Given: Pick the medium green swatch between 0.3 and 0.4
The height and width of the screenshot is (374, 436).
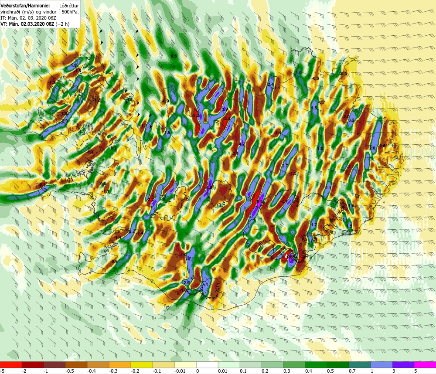Looking at the screenshot, I should 294,364.
